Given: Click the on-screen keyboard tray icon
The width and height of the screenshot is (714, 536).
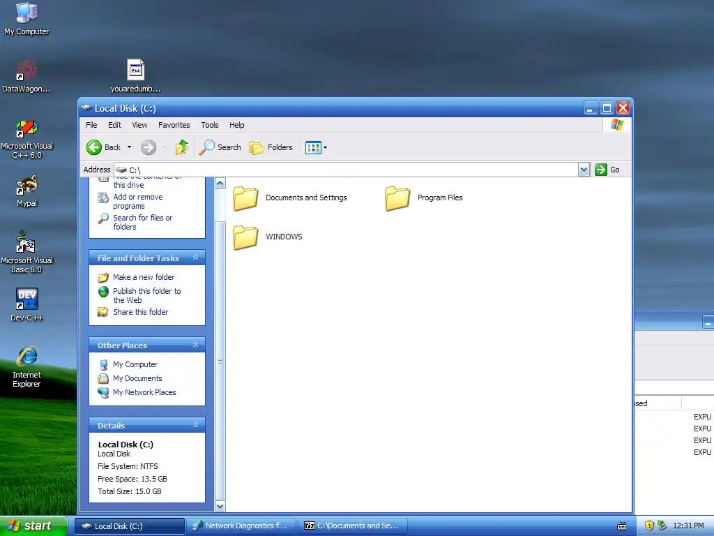Looking at the screenshot, I should coord(621,526).
